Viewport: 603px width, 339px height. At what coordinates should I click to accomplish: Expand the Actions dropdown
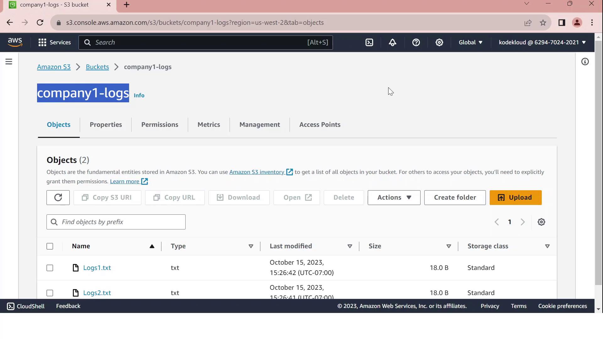(394, 197)
